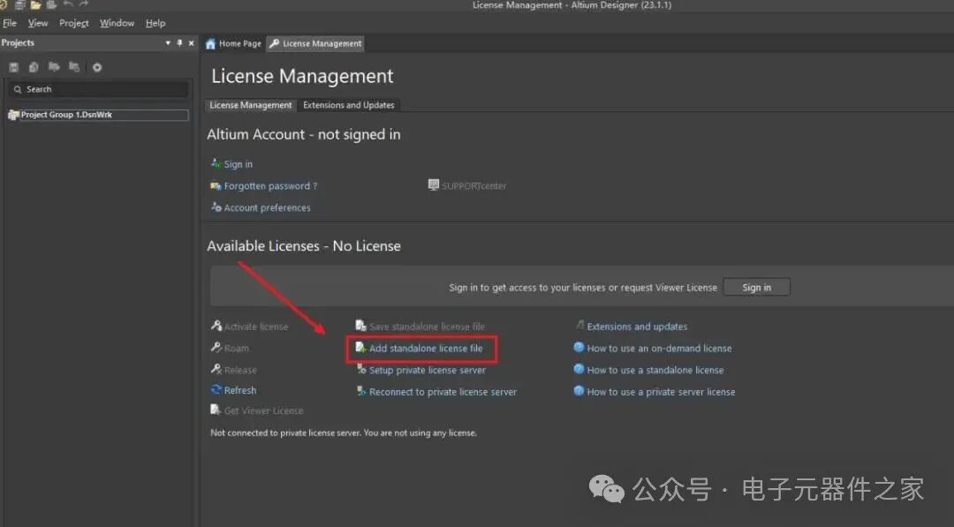Click Get Viewer License link

point(263,410)
